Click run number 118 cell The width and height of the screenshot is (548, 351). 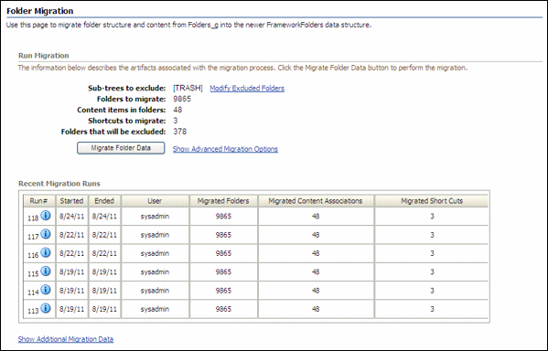point(39,217)
